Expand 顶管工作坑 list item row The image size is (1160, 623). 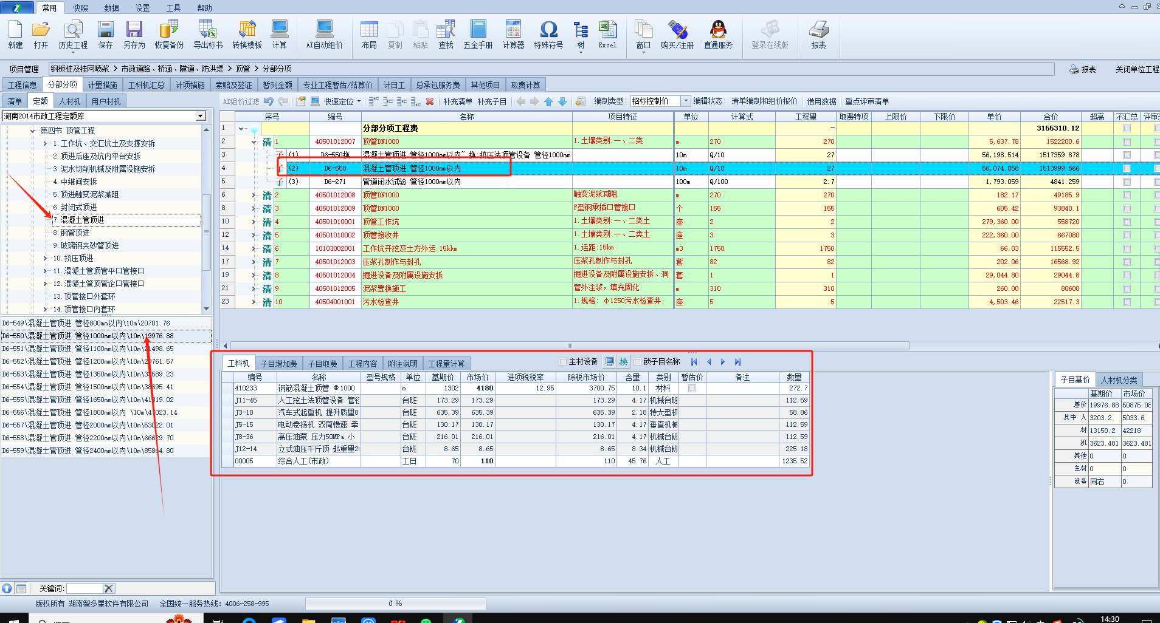click(x=254, y=222)
